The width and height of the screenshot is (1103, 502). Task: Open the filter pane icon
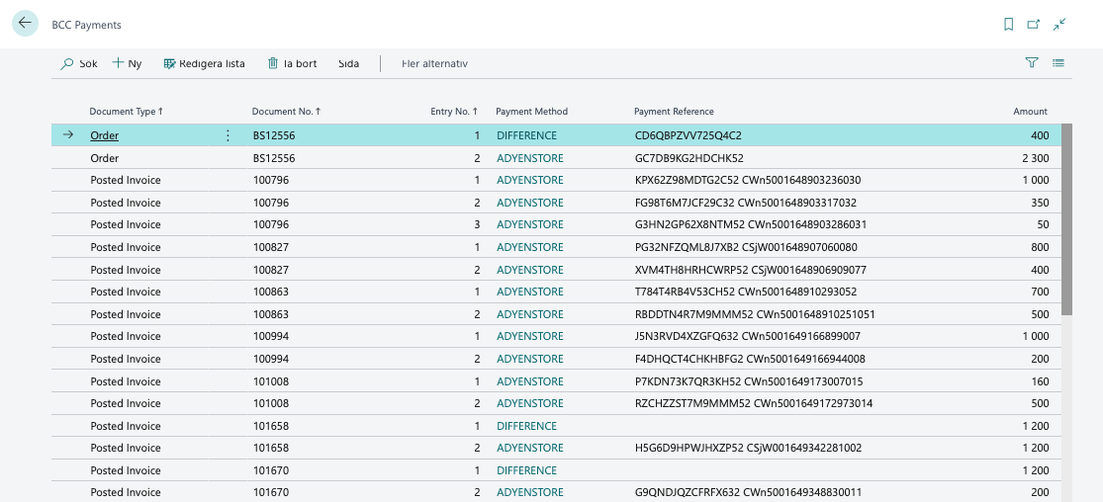[x=1032, y=63]
